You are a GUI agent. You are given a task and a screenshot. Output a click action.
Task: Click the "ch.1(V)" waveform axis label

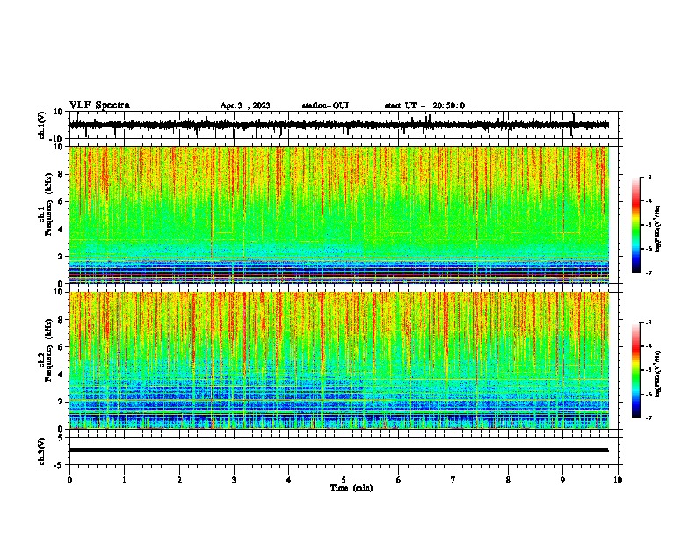pos(42,125)
